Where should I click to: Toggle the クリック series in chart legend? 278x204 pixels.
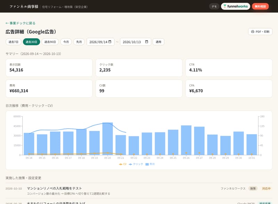[136, 164]
